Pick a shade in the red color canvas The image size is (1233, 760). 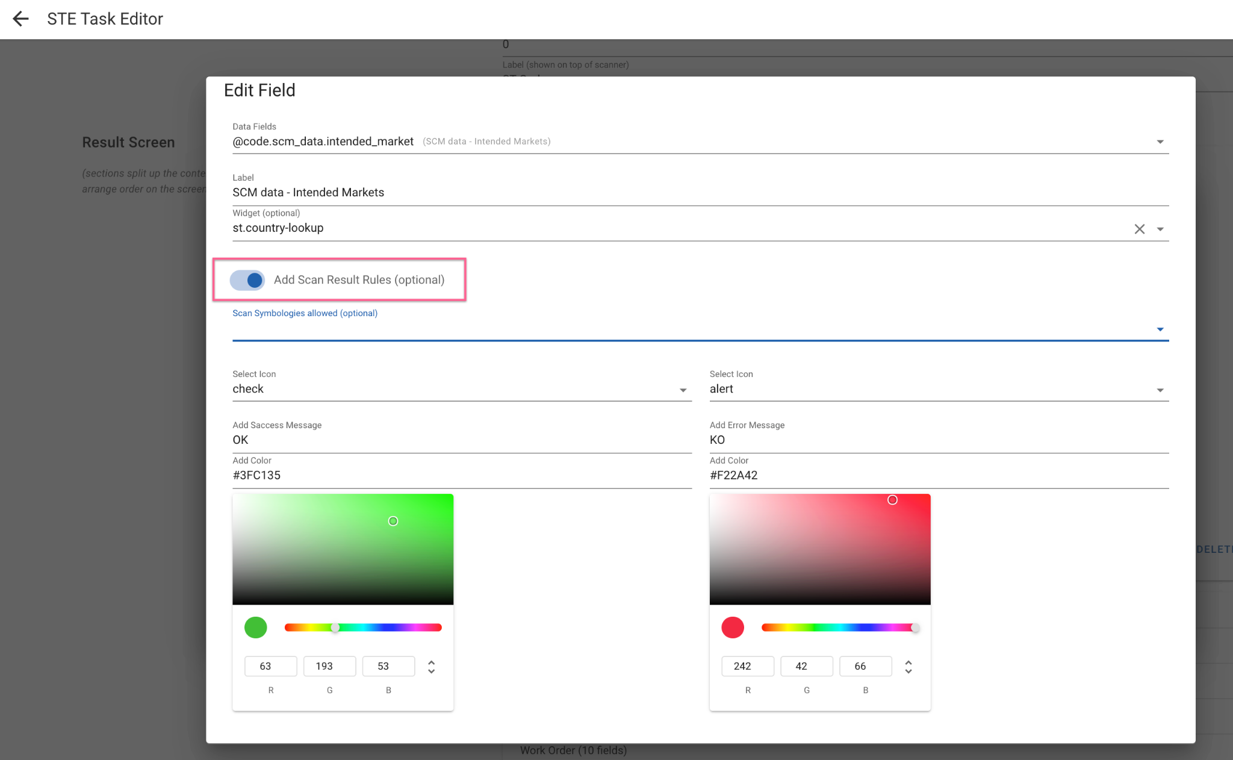tap(820, 549)
